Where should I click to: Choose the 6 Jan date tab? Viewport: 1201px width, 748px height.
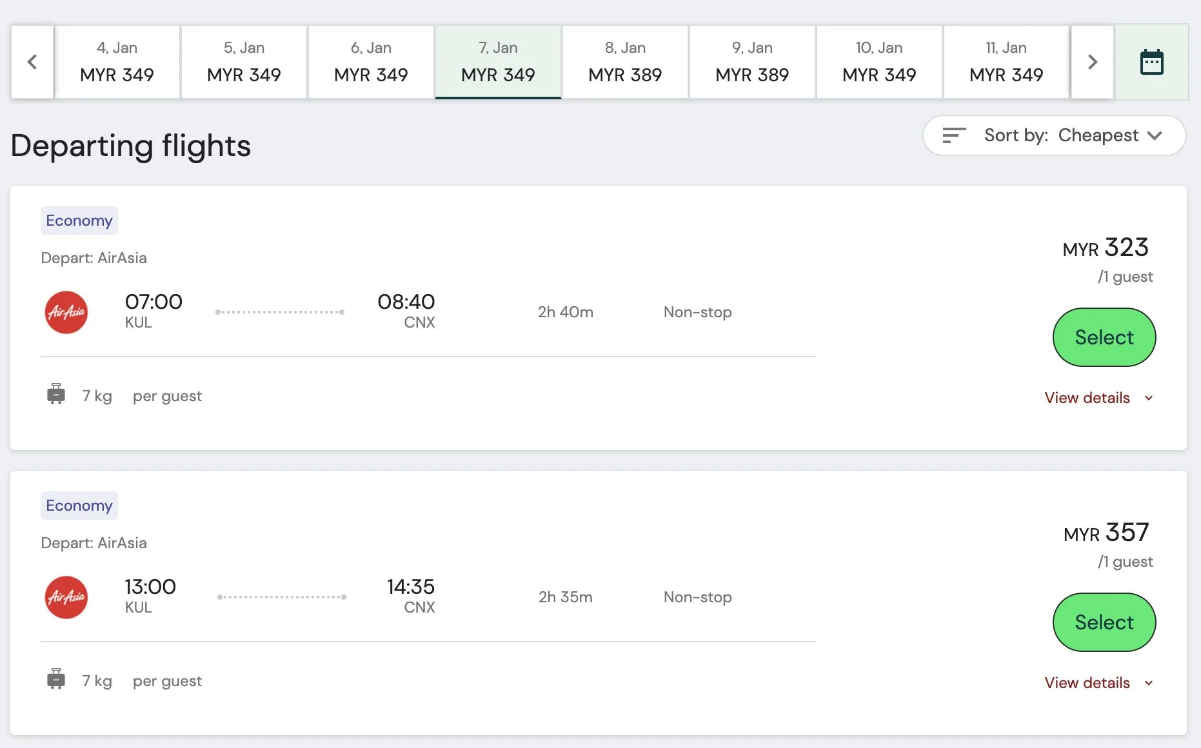tap(371, 63)
